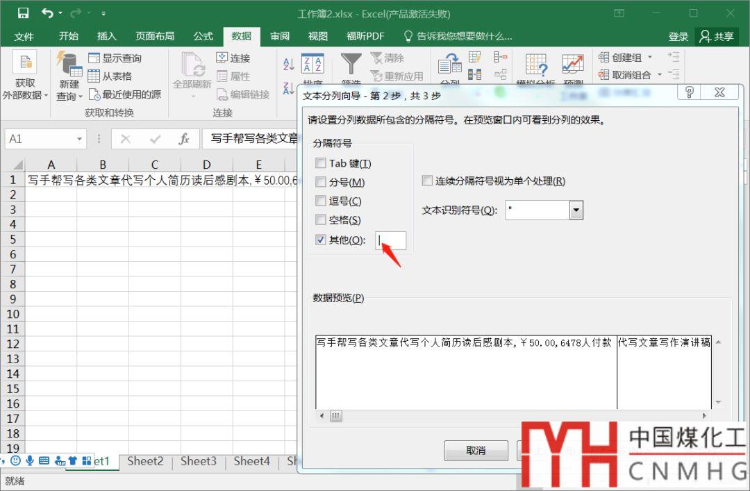The image size is (750, 491).
Task: Check the 分号 (semicolon) delimiter checkbox
Action: (x=320, y=182)
